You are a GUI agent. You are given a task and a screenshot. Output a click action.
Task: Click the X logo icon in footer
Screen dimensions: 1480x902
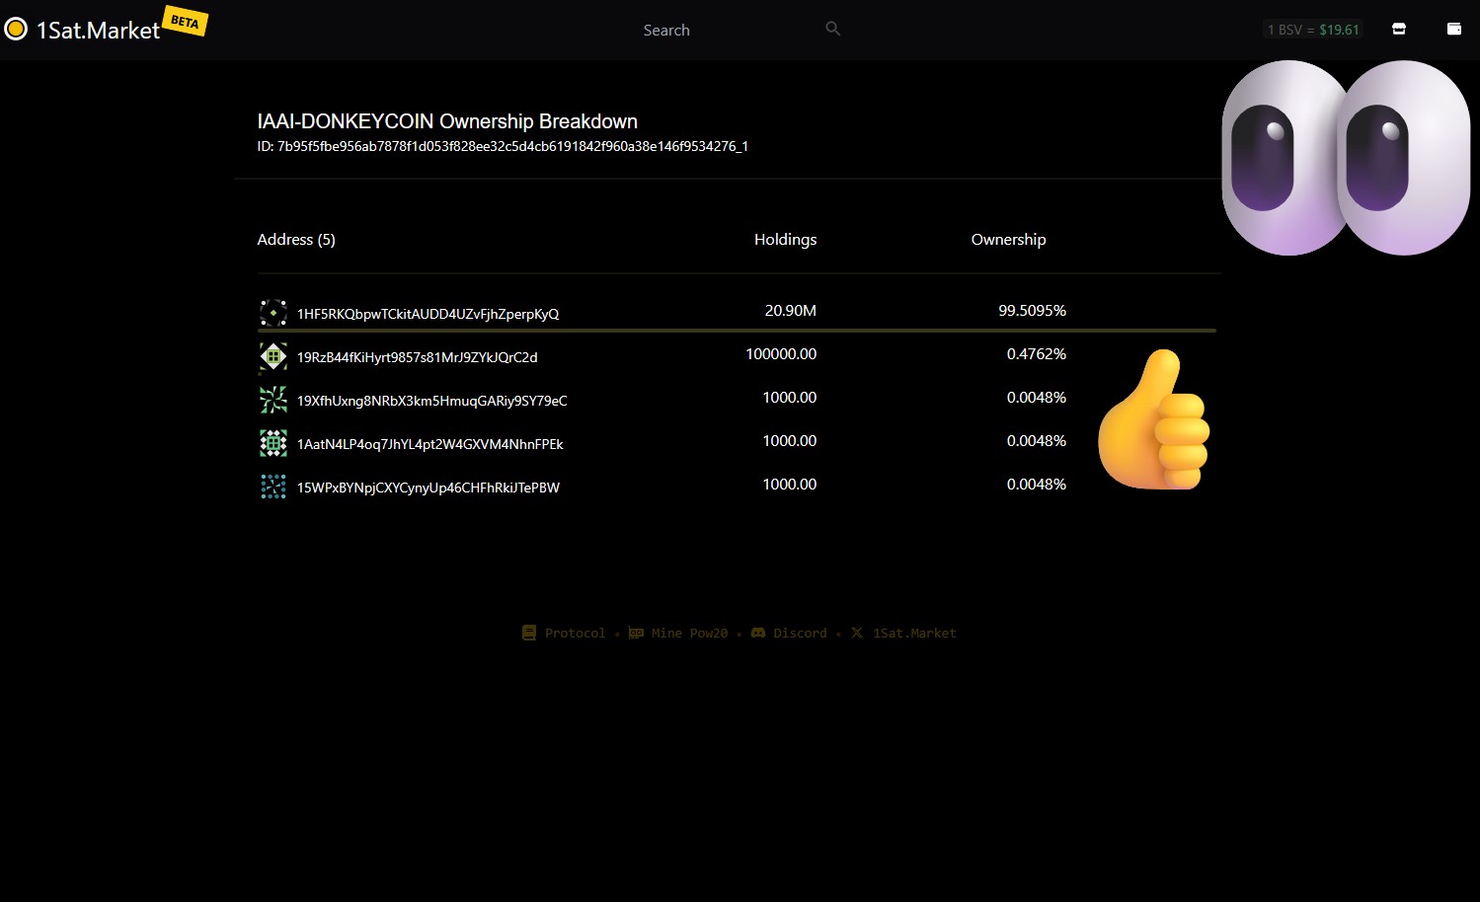857,633
